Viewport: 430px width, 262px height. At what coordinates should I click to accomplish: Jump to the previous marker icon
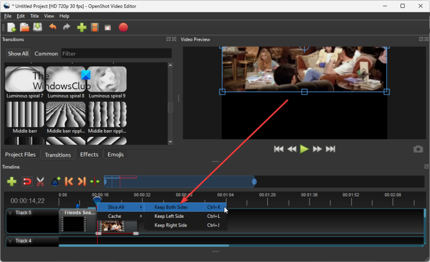coord(69,182)
